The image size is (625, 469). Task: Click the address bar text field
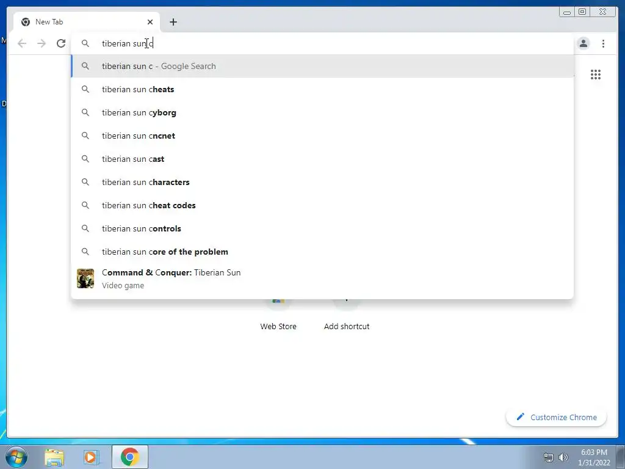(322, 43)
